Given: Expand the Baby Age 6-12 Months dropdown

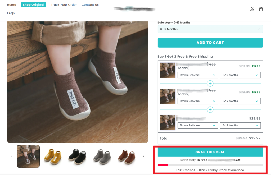Looking at the screenshot, I should (210, 29).
